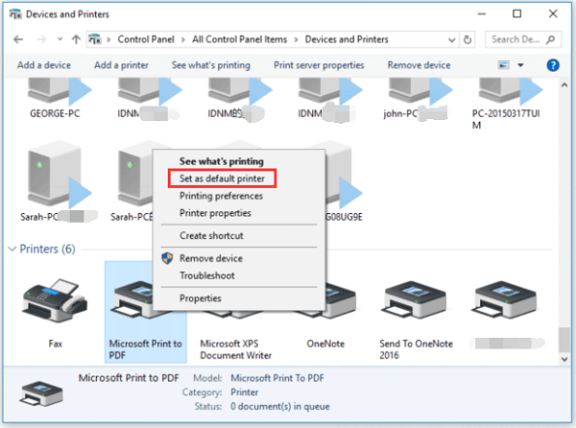576x428 pixels.
Task: Click the printer icon in details pane
Action: (x=41, y=393)
